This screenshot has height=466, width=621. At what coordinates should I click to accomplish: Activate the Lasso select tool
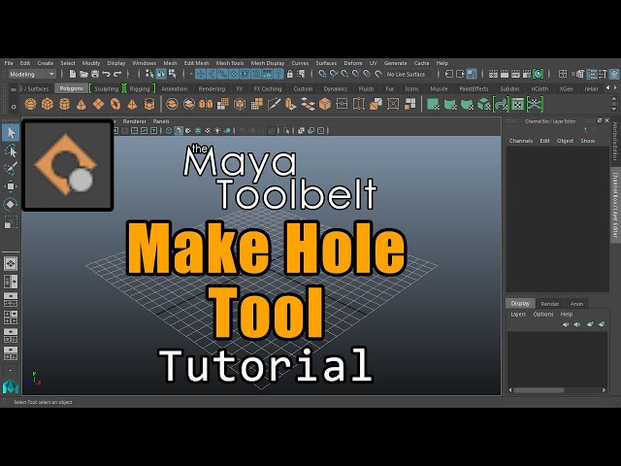11,151
